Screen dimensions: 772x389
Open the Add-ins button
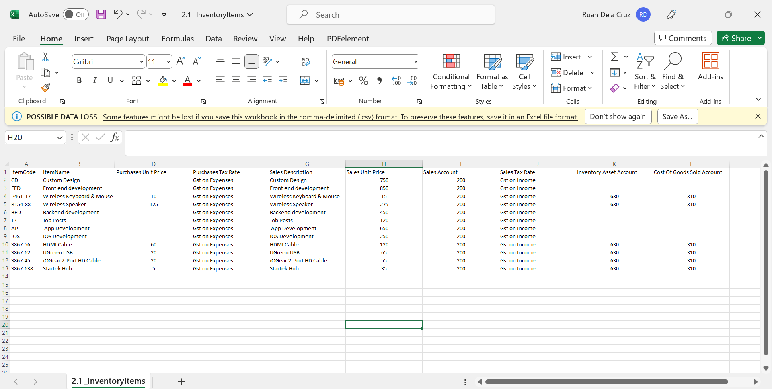click(710, 67)
